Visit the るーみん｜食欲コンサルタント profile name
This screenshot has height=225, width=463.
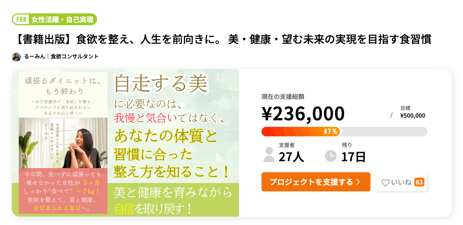coord(61,57)
